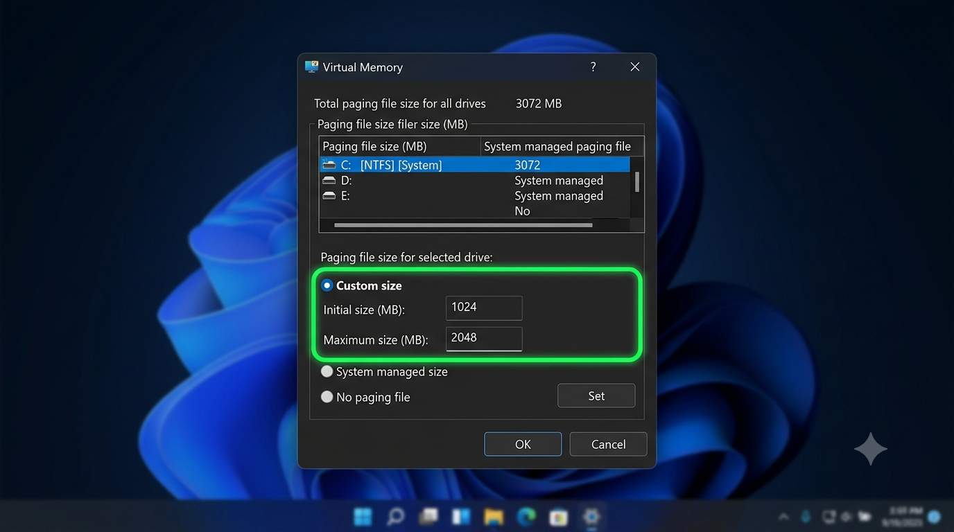954x532 pixels.
Task: Click Cancel in Virtual Memory dialog
Action: click(x=608, y=444)
